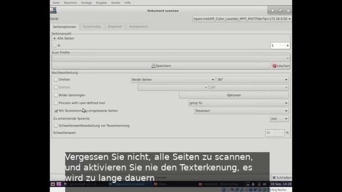The width and height of the screenshot is (342, 192).
Task: Enable Schwellenwertbearbeitung vor Texterkennung checkbox
Action: pyautogui.click(x=56, y=126)
